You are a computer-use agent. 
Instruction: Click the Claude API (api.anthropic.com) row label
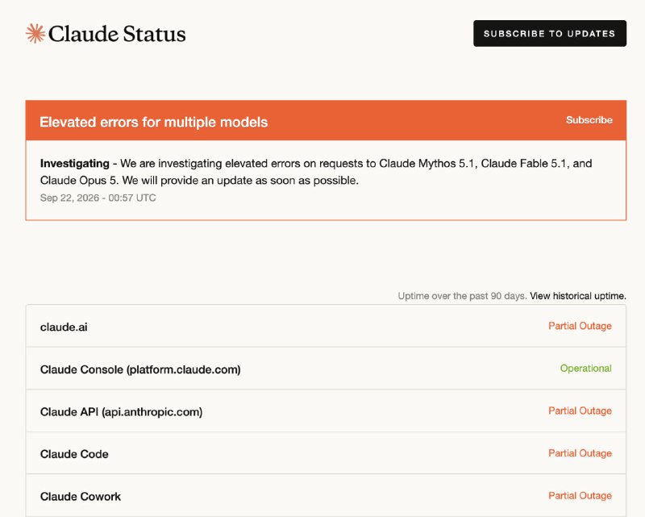[122, 411]
